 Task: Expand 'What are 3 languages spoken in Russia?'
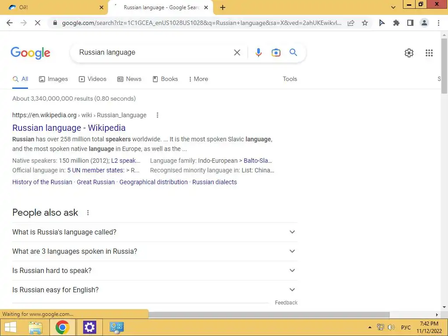pos(154,251)
